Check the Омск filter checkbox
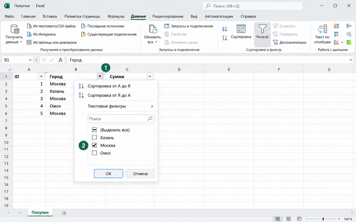356x222 pixels. tap(94, 153)
